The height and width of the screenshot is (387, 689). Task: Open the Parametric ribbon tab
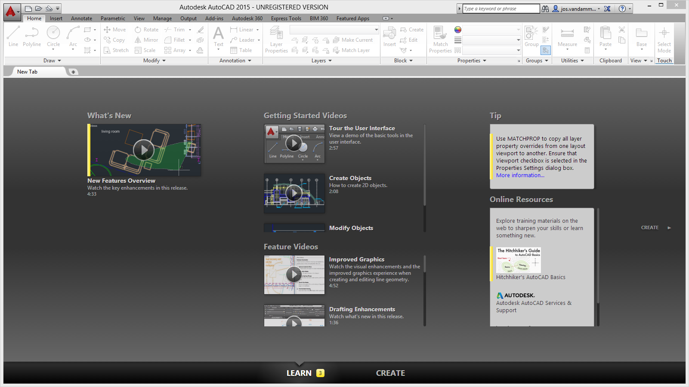point(113,18)
